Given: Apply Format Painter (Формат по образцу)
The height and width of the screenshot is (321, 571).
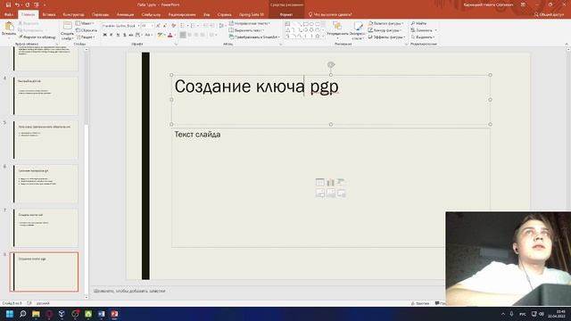Looking at the screenshot, I should click(x=37, y=37).
